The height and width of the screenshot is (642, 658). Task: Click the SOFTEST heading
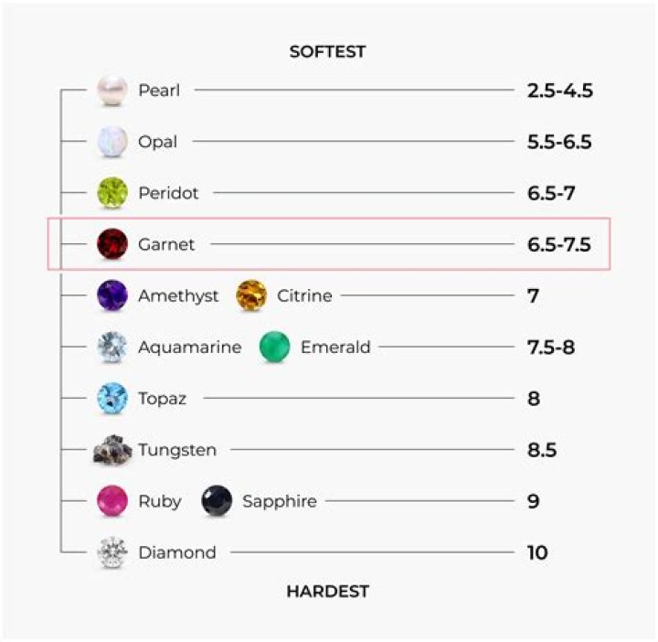coord(327,51)
